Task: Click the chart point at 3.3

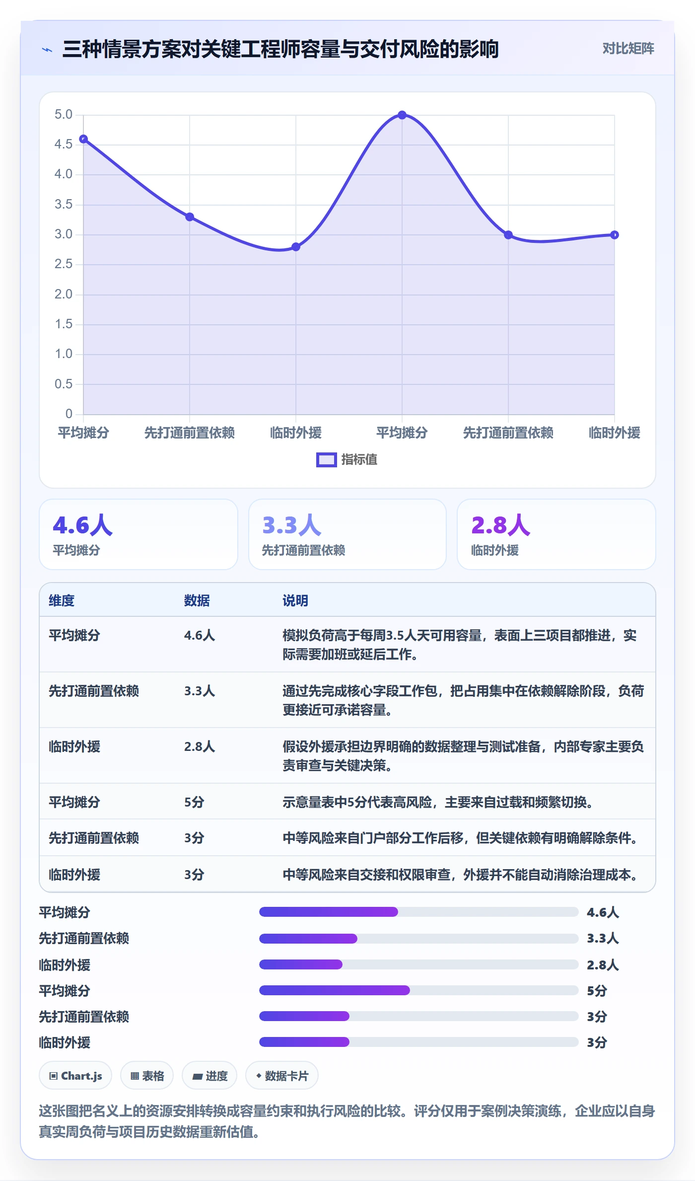Action: (190, 217)
